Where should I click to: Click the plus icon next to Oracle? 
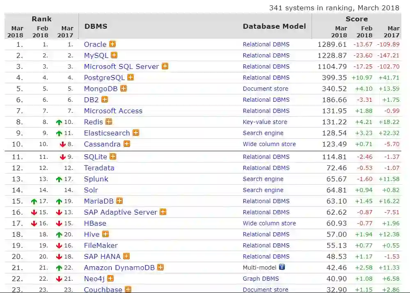point(112,44)
